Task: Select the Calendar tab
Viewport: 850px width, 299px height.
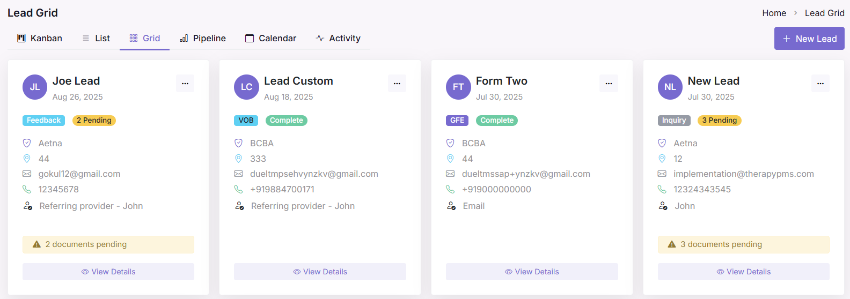Action: (x=270, y=39)
